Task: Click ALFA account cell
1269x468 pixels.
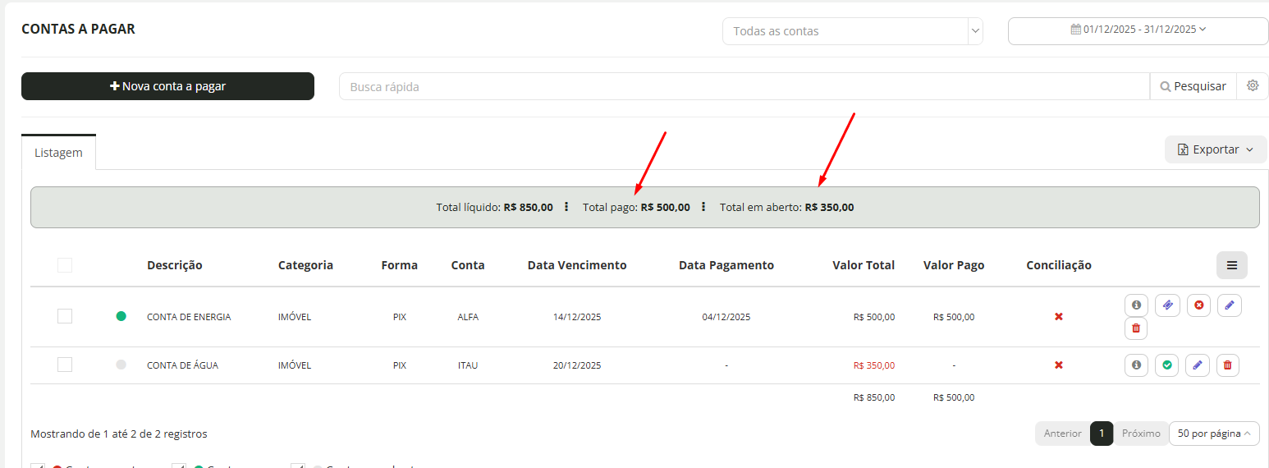Action: [x=468, y=317]
